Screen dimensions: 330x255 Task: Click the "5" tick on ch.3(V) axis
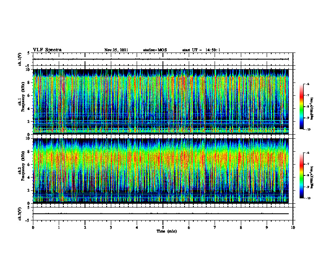point(29,207)
